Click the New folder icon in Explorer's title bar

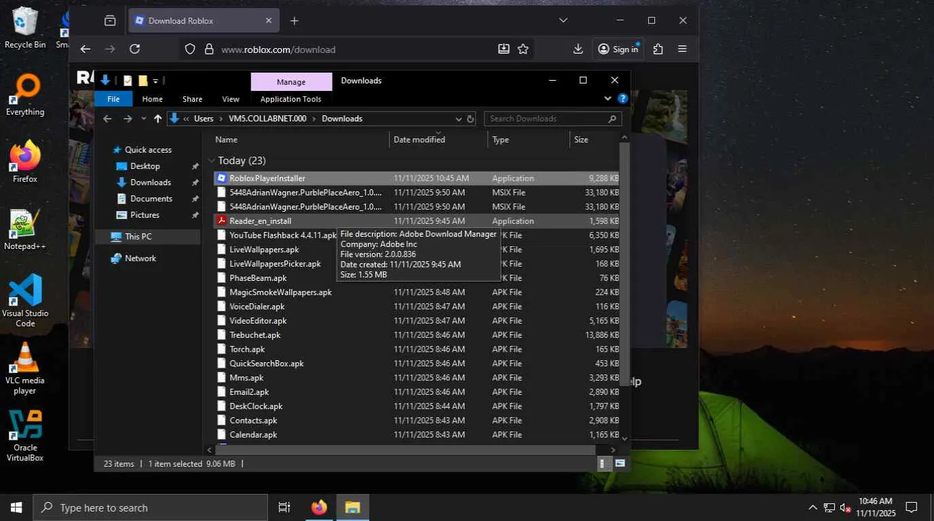143,81
